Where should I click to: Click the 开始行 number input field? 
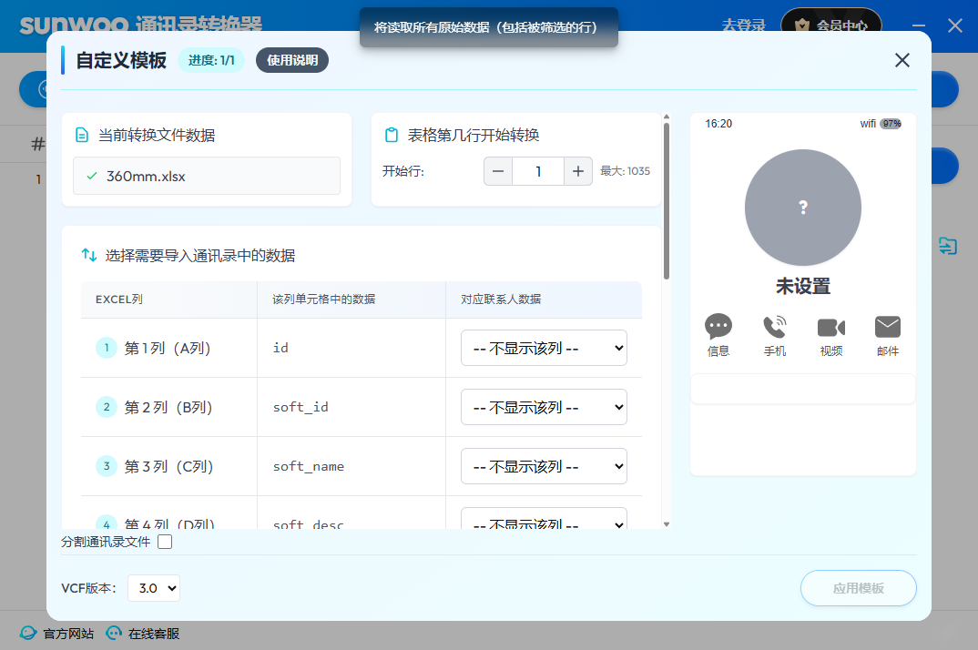pos(537,171)
